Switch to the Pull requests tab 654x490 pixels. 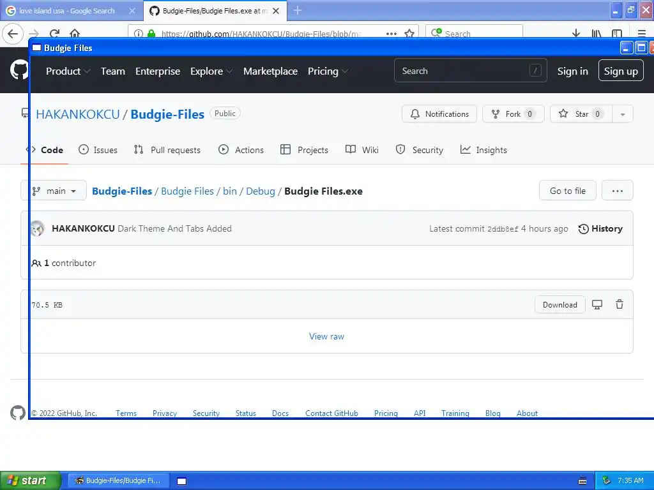[x=167, y=150]
